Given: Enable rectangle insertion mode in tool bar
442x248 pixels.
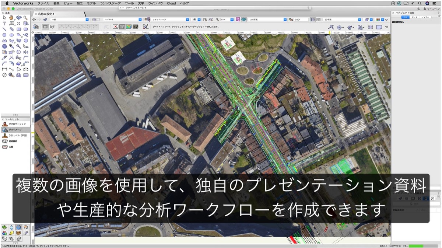Looking at the screenshot, I should [x=45, y=27].
